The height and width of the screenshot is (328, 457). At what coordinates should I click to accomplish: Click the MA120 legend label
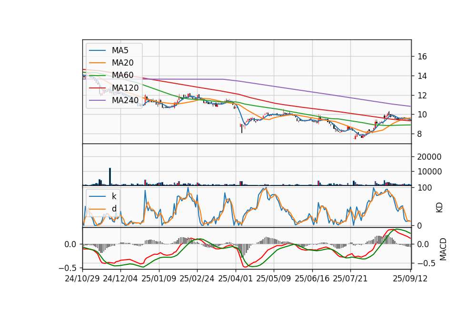pyautogui.click(x=125, y=88)
